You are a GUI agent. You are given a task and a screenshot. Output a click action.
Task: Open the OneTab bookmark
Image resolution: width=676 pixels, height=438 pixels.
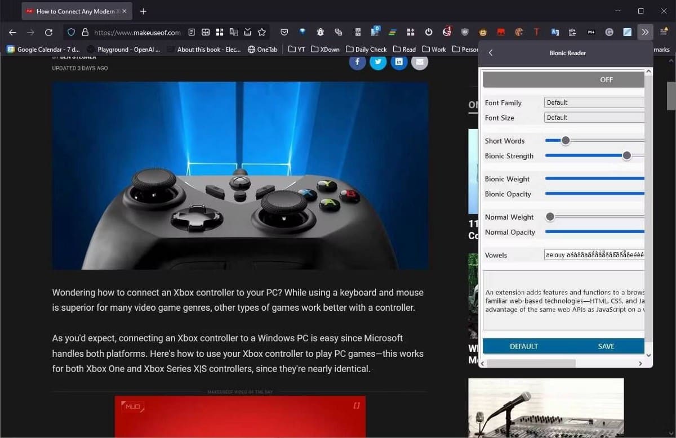[263, 50]
